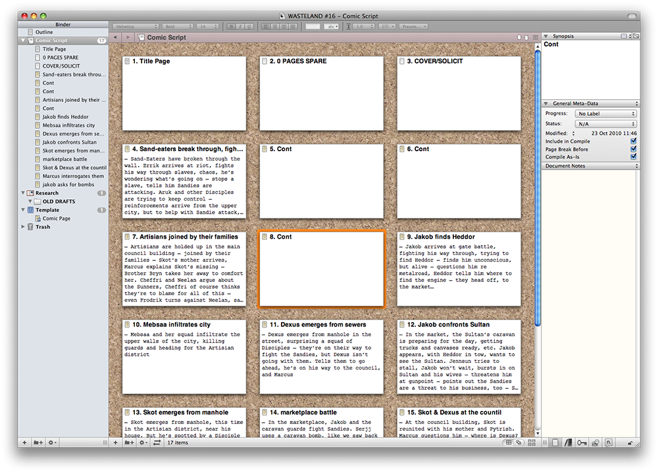Click the back navigation arrow in header bar

coord(115,37)
